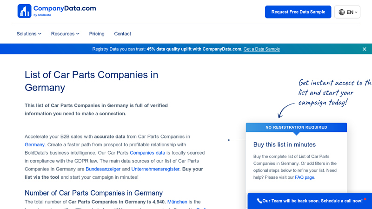The image size is (372, 209).
Task: Open the Germany link in paragraph
Action: tap(35, 144)
